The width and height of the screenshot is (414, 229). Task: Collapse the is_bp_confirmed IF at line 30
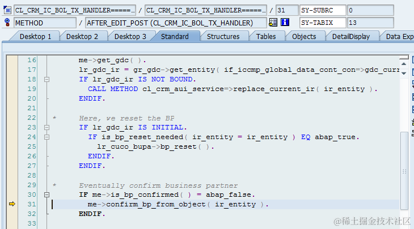(x=47, y=195)
